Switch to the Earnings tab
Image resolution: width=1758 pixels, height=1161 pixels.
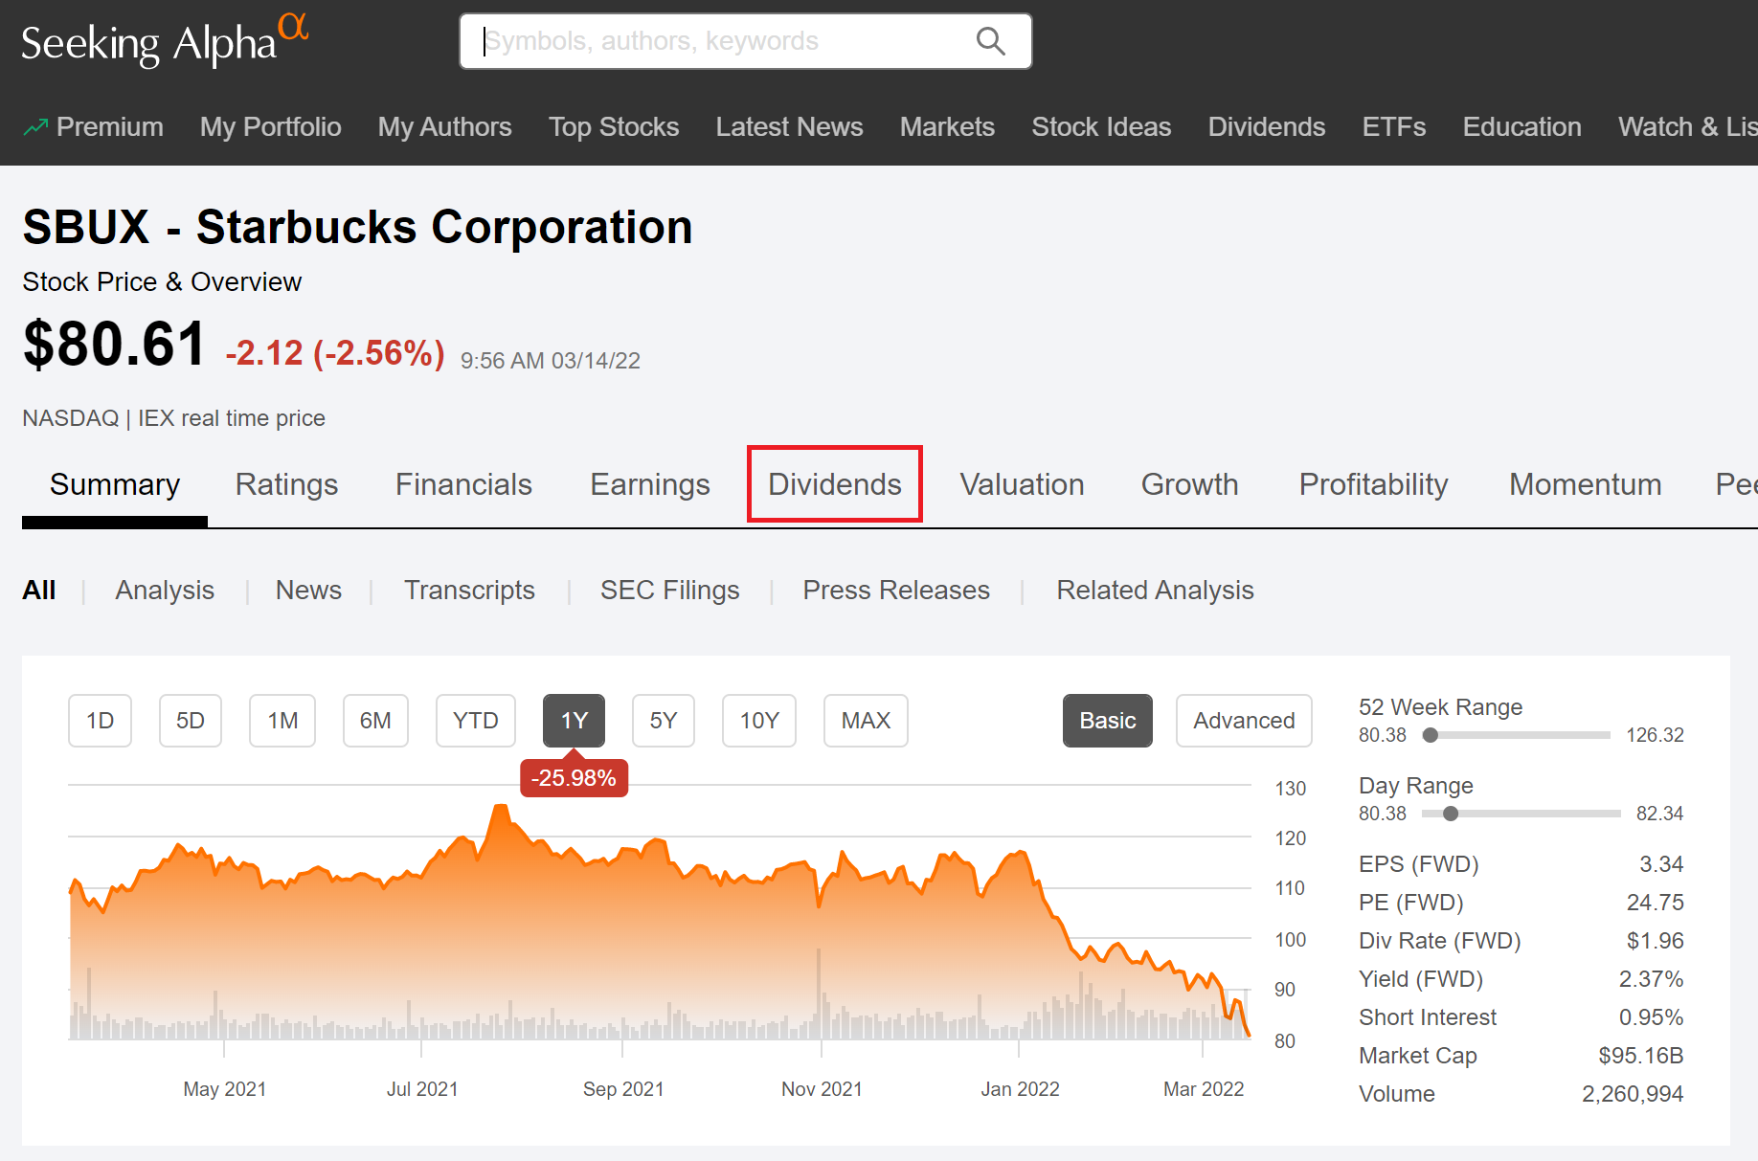(x=650, y=484)
